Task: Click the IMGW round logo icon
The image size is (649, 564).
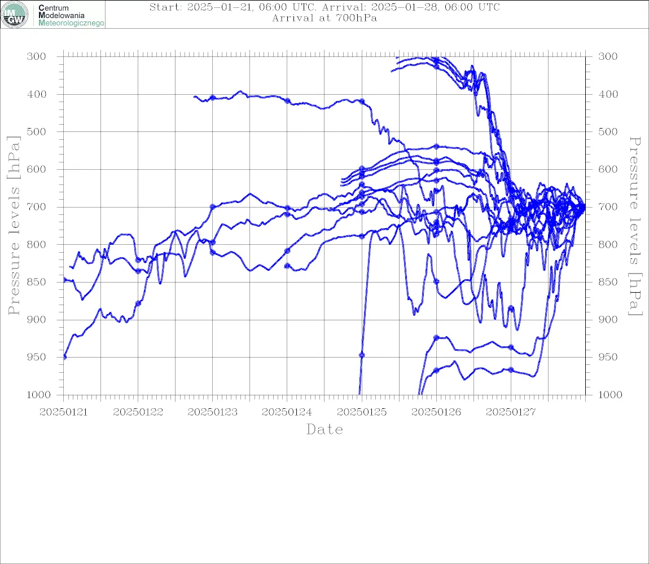Action: (15, 15)
